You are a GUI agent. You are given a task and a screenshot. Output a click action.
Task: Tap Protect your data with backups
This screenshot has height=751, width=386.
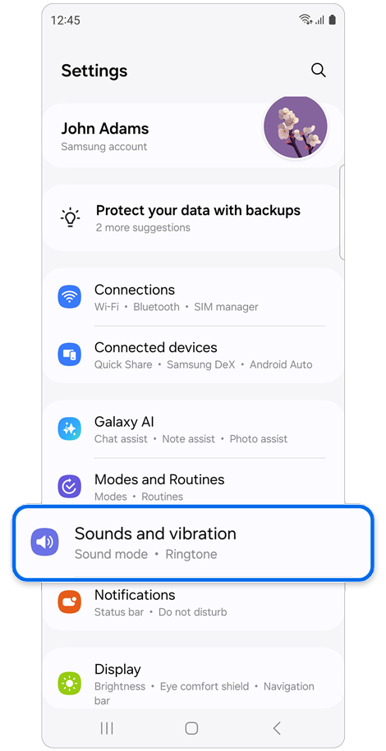pyautogui.click(x=193, y=218)
